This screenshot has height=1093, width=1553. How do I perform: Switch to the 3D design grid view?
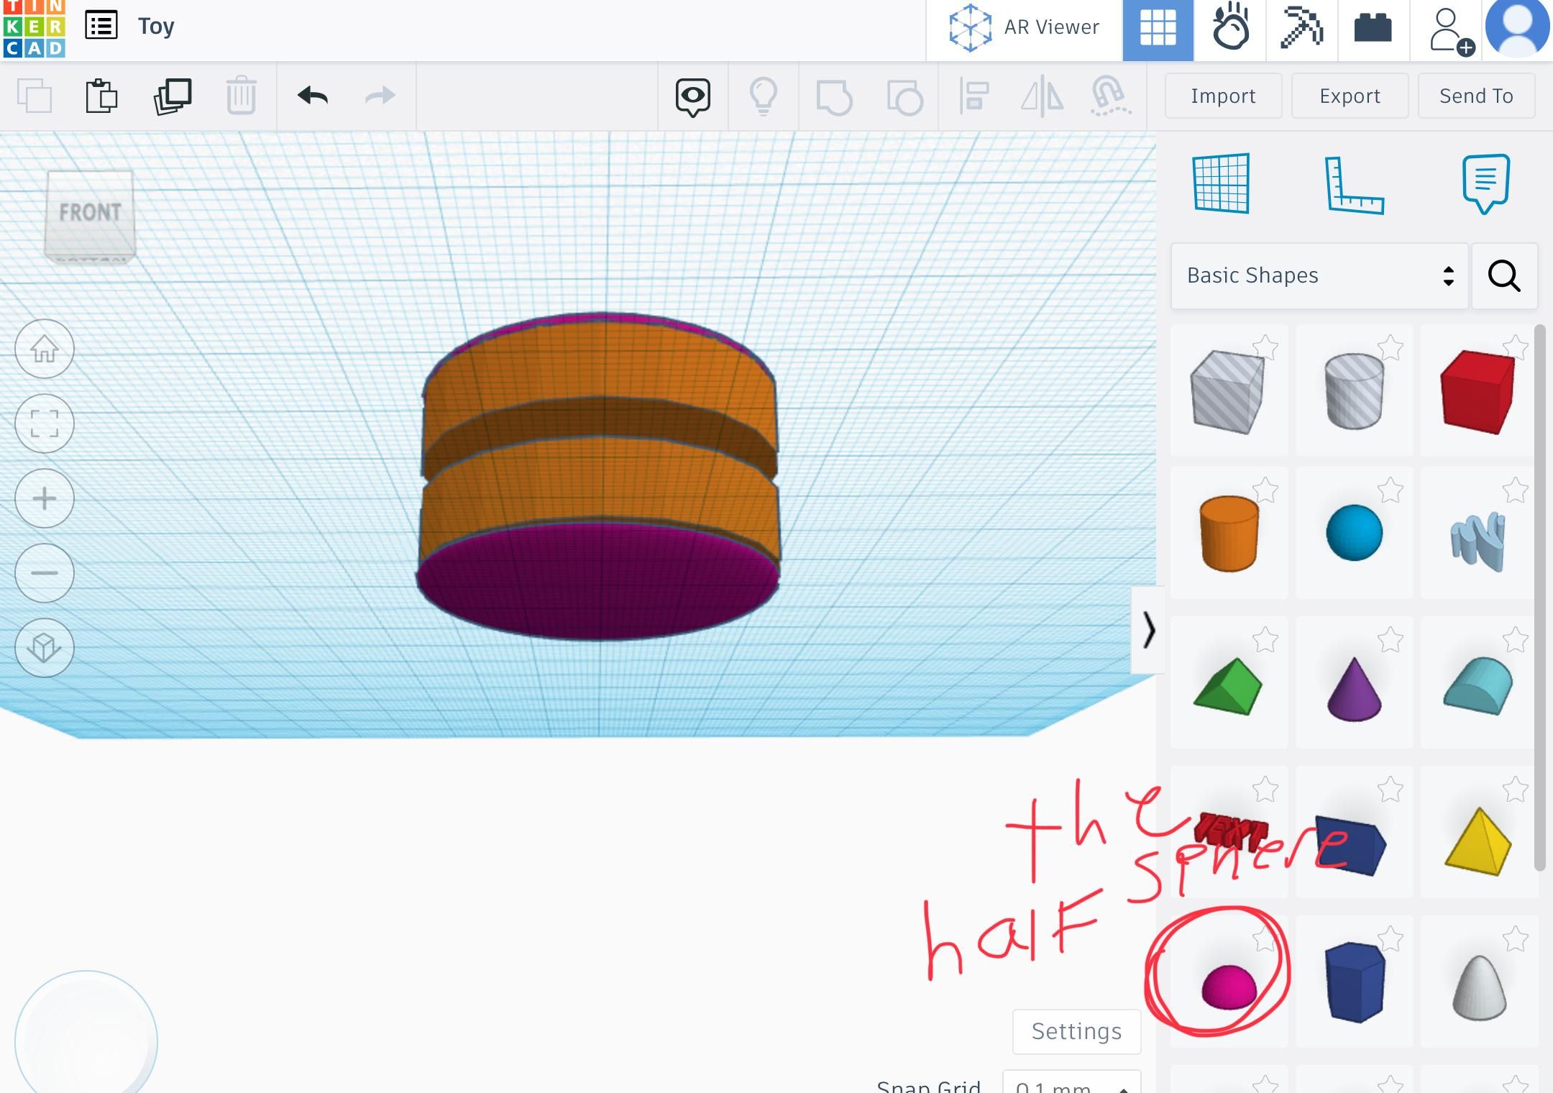pyautogui.click(x=1158, y=29)
